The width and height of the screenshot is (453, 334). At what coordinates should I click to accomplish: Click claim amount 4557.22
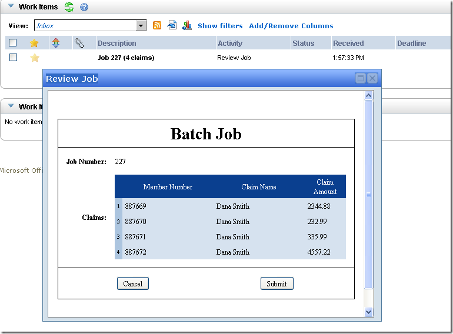coord(319,252)
